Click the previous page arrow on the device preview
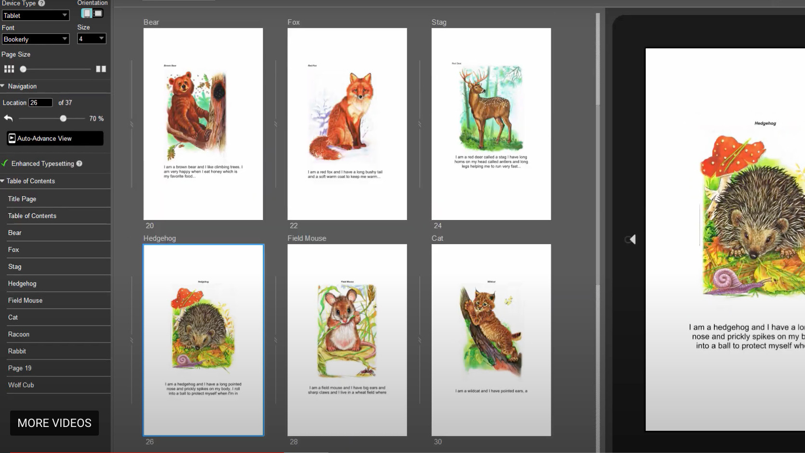Image resolution: width=805 pixels, height=453 pixels. [x=631, y=239]
